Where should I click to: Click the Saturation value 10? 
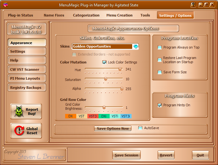click(127, 79)
